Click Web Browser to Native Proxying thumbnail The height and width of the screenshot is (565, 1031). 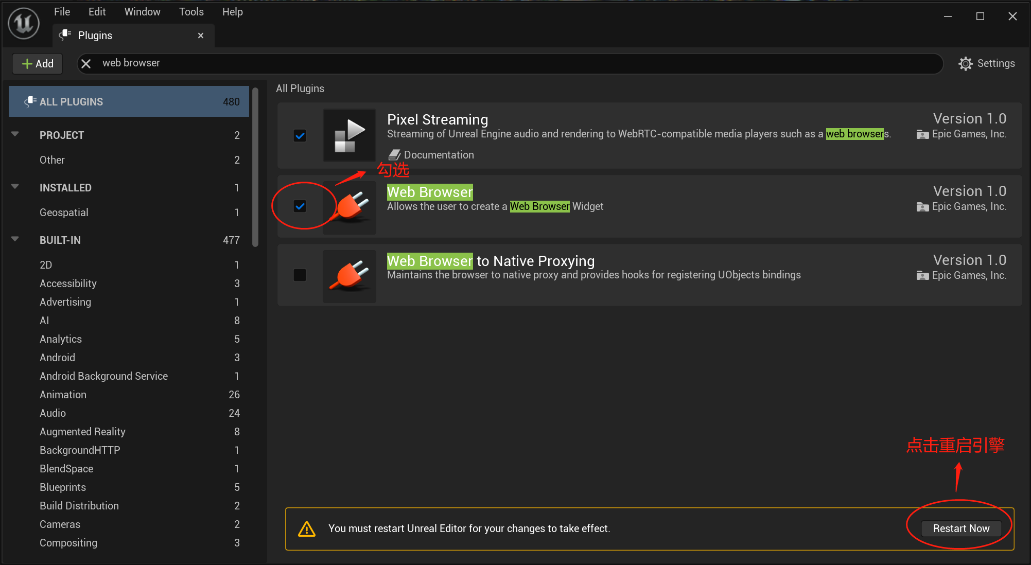tap(350, 276)
